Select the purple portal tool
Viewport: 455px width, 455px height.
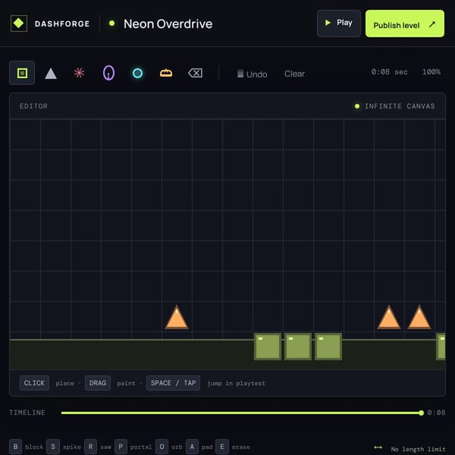[108, 73]
